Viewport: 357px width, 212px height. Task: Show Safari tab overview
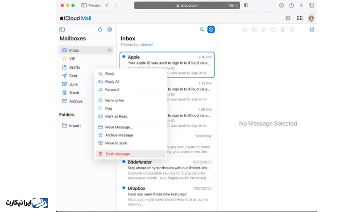311,5
